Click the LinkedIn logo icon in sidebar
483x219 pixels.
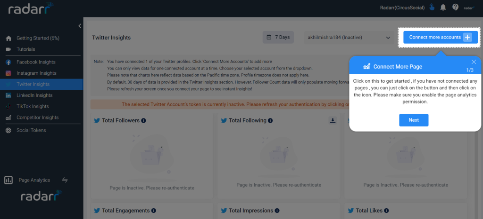[8, 95]
